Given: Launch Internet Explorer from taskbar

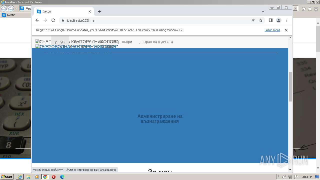Looking at the screenshot, I should pos(20,177).
